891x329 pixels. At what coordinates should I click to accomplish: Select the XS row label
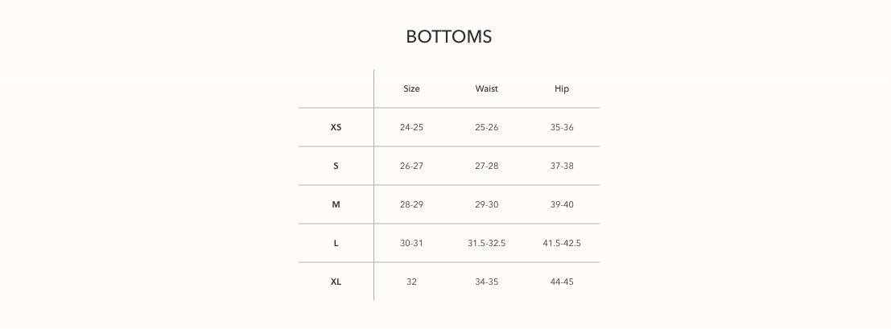tap(336, 127)
